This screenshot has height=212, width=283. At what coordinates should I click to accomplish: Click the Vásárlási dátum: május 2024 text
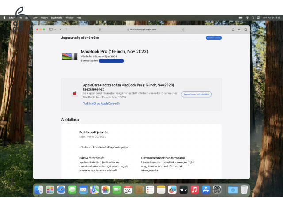(99, 57)
